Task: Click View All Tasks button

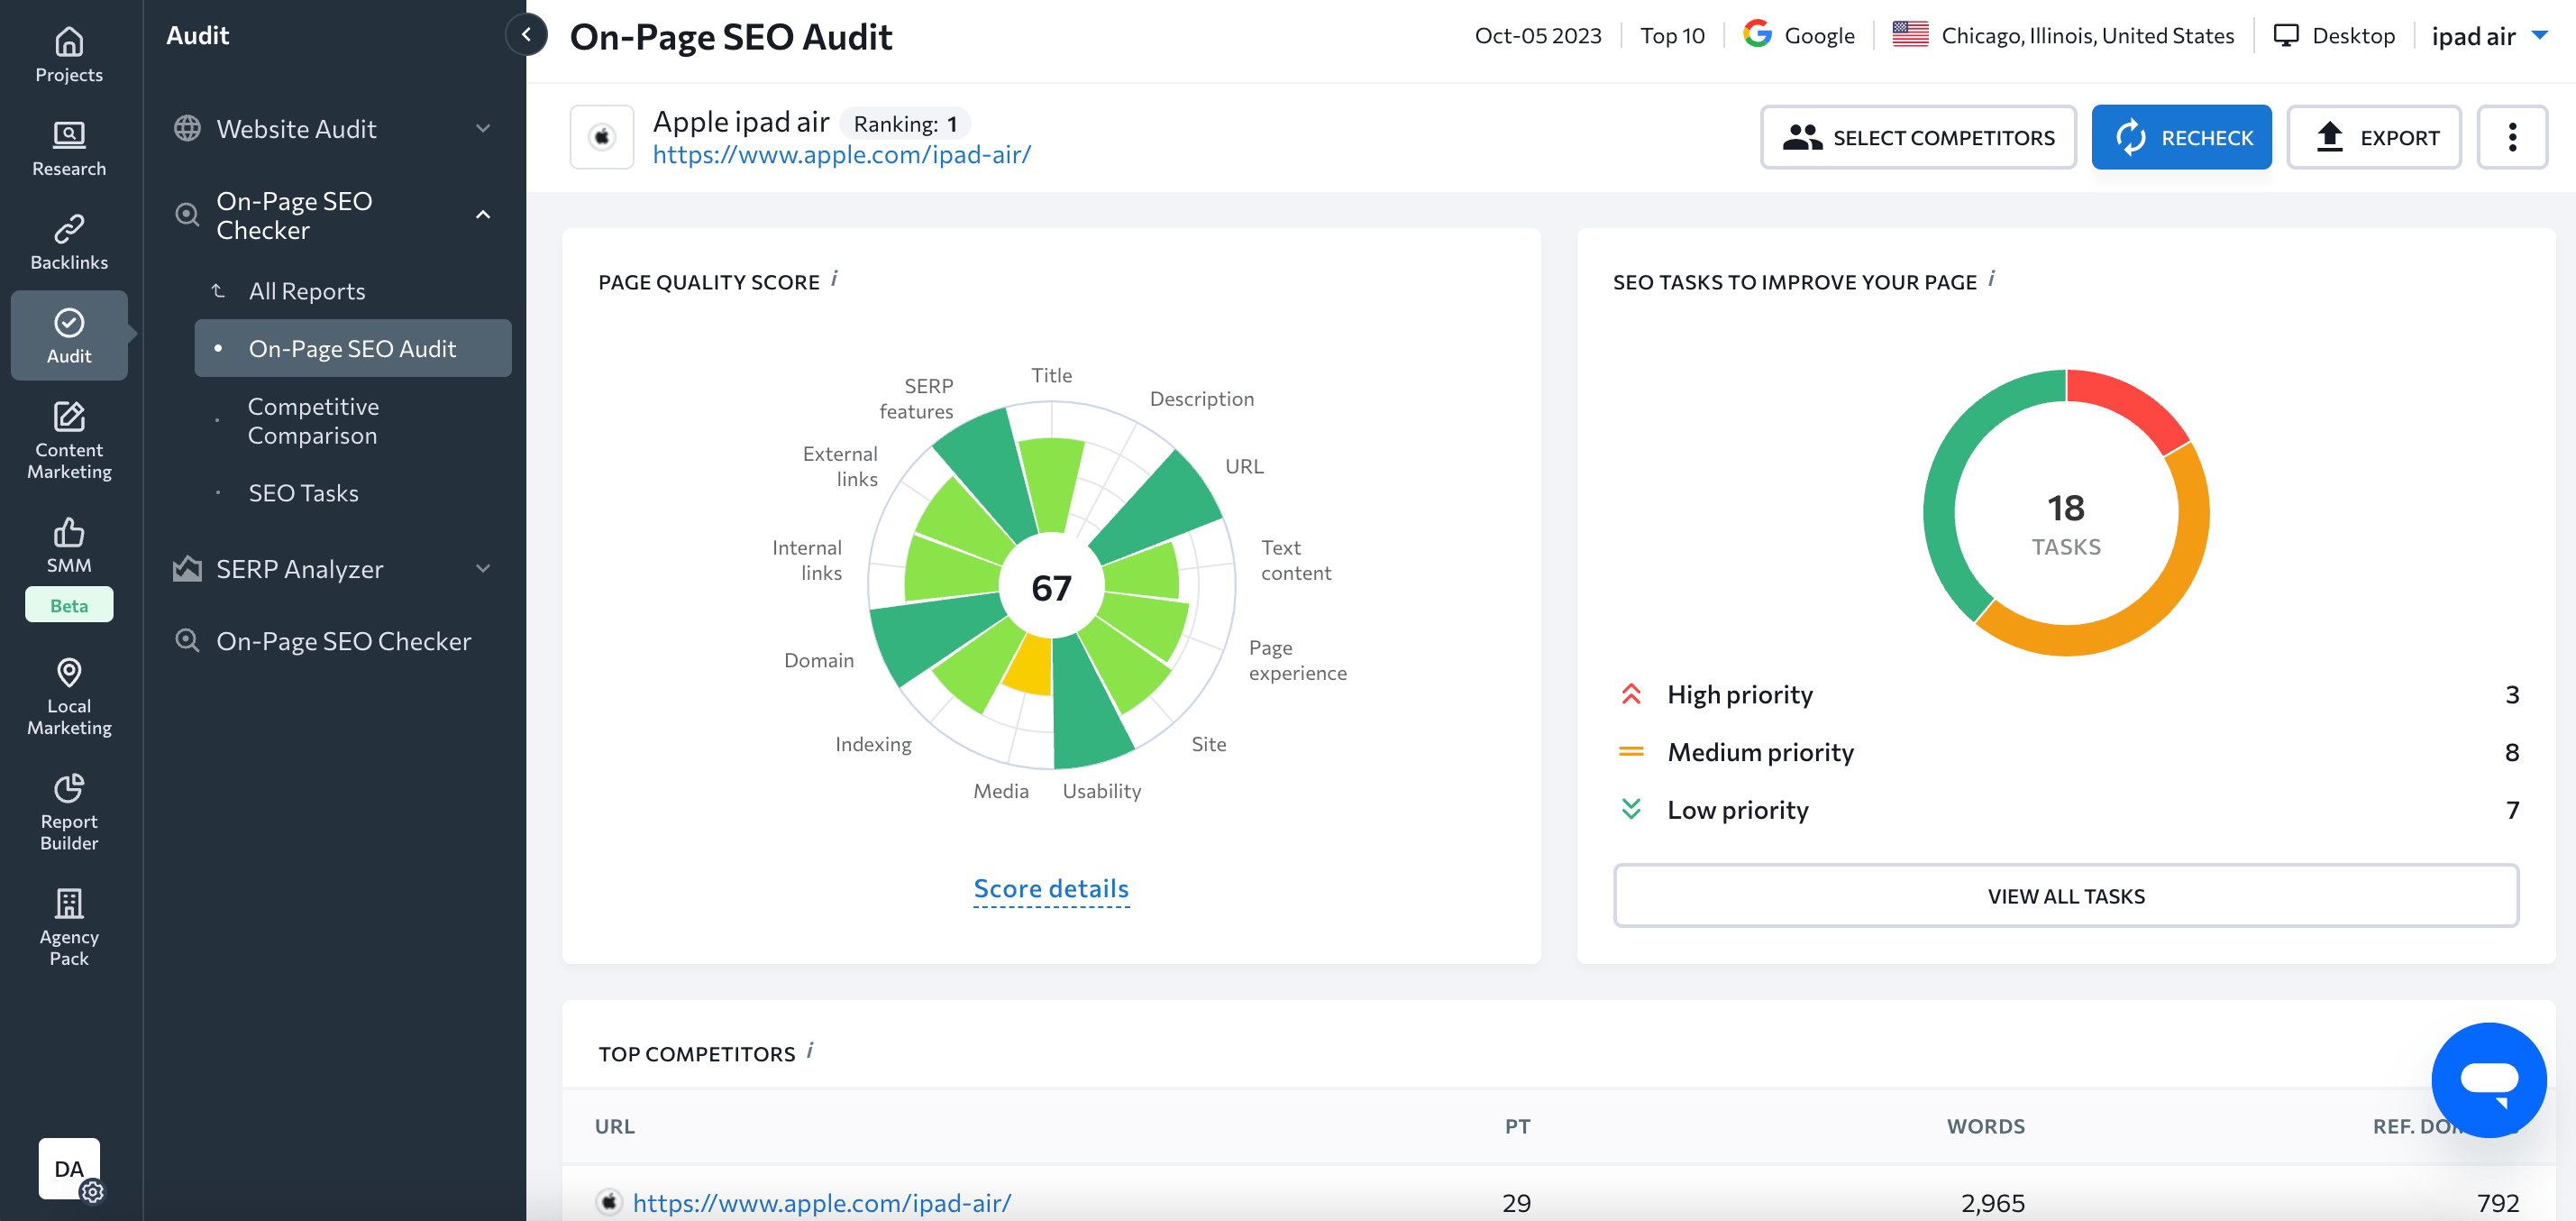Action: (x=2066, y=895)
